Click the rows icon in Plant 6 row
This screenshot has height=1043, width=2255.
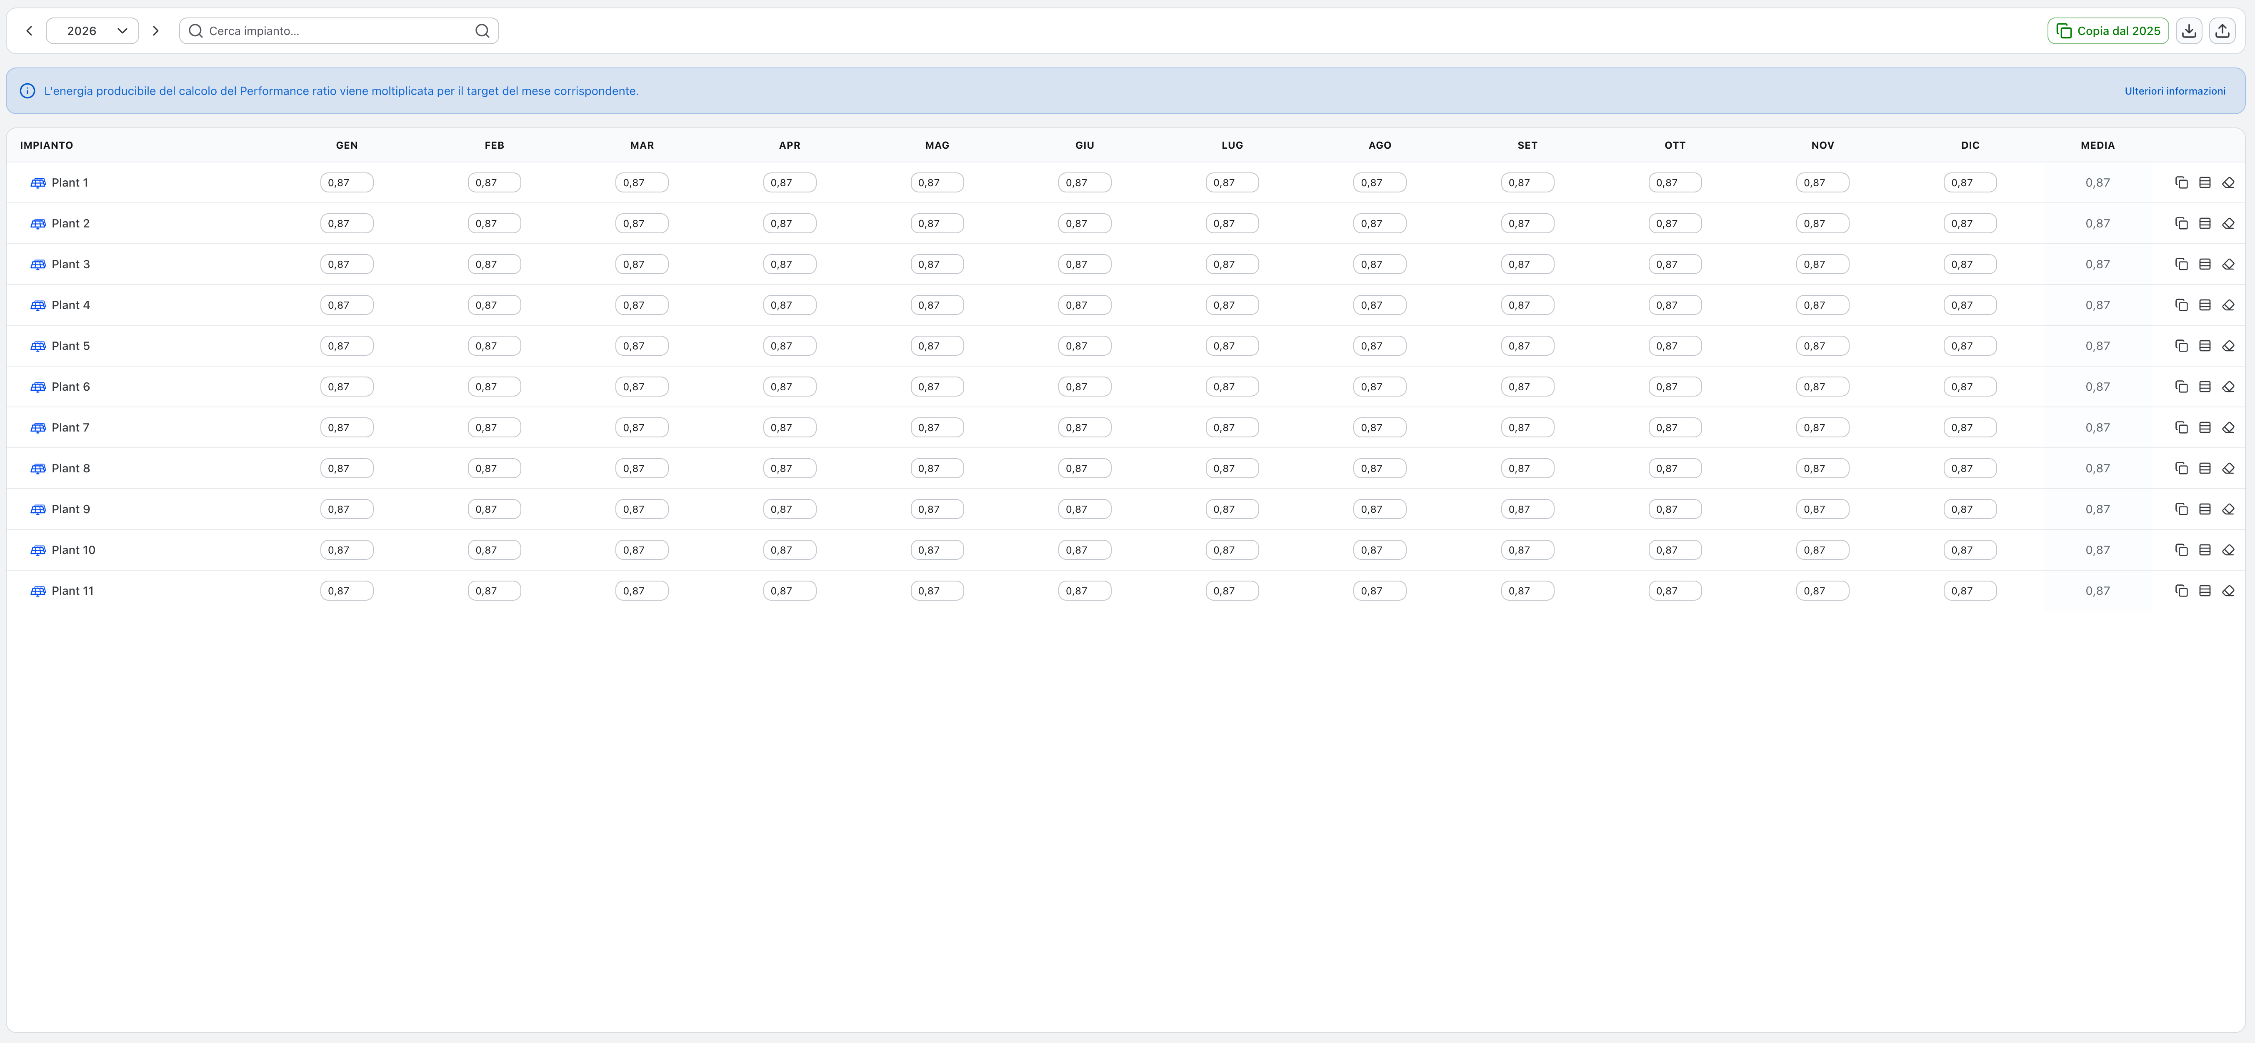2204,387
